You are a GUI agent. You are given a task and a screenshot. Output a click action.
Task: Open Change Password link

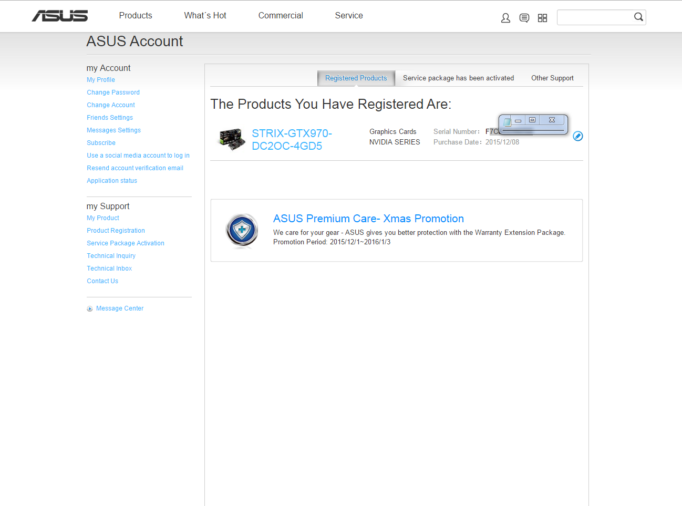tap(113, 92)
